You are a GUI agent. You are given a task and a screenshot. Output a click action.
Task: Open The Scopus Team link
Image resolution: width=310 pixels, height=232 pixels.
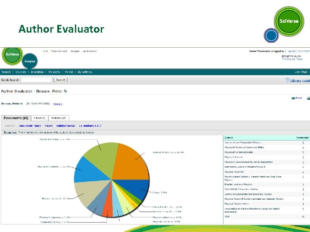[x=292, y=59]
